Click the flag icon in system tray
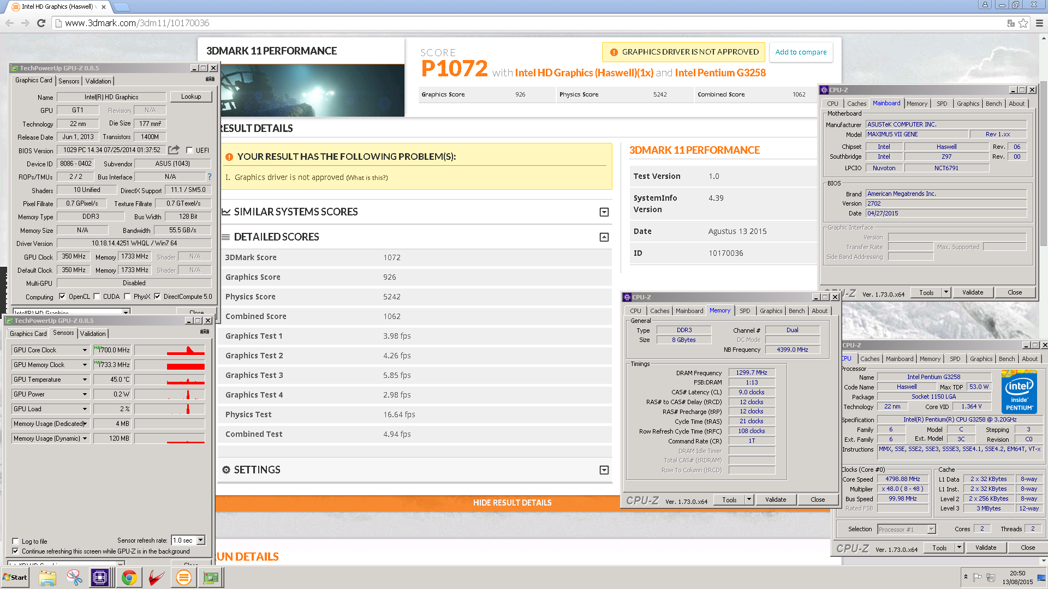The height and width of the screenshot is (589, 1048). [x=978, y=578]
